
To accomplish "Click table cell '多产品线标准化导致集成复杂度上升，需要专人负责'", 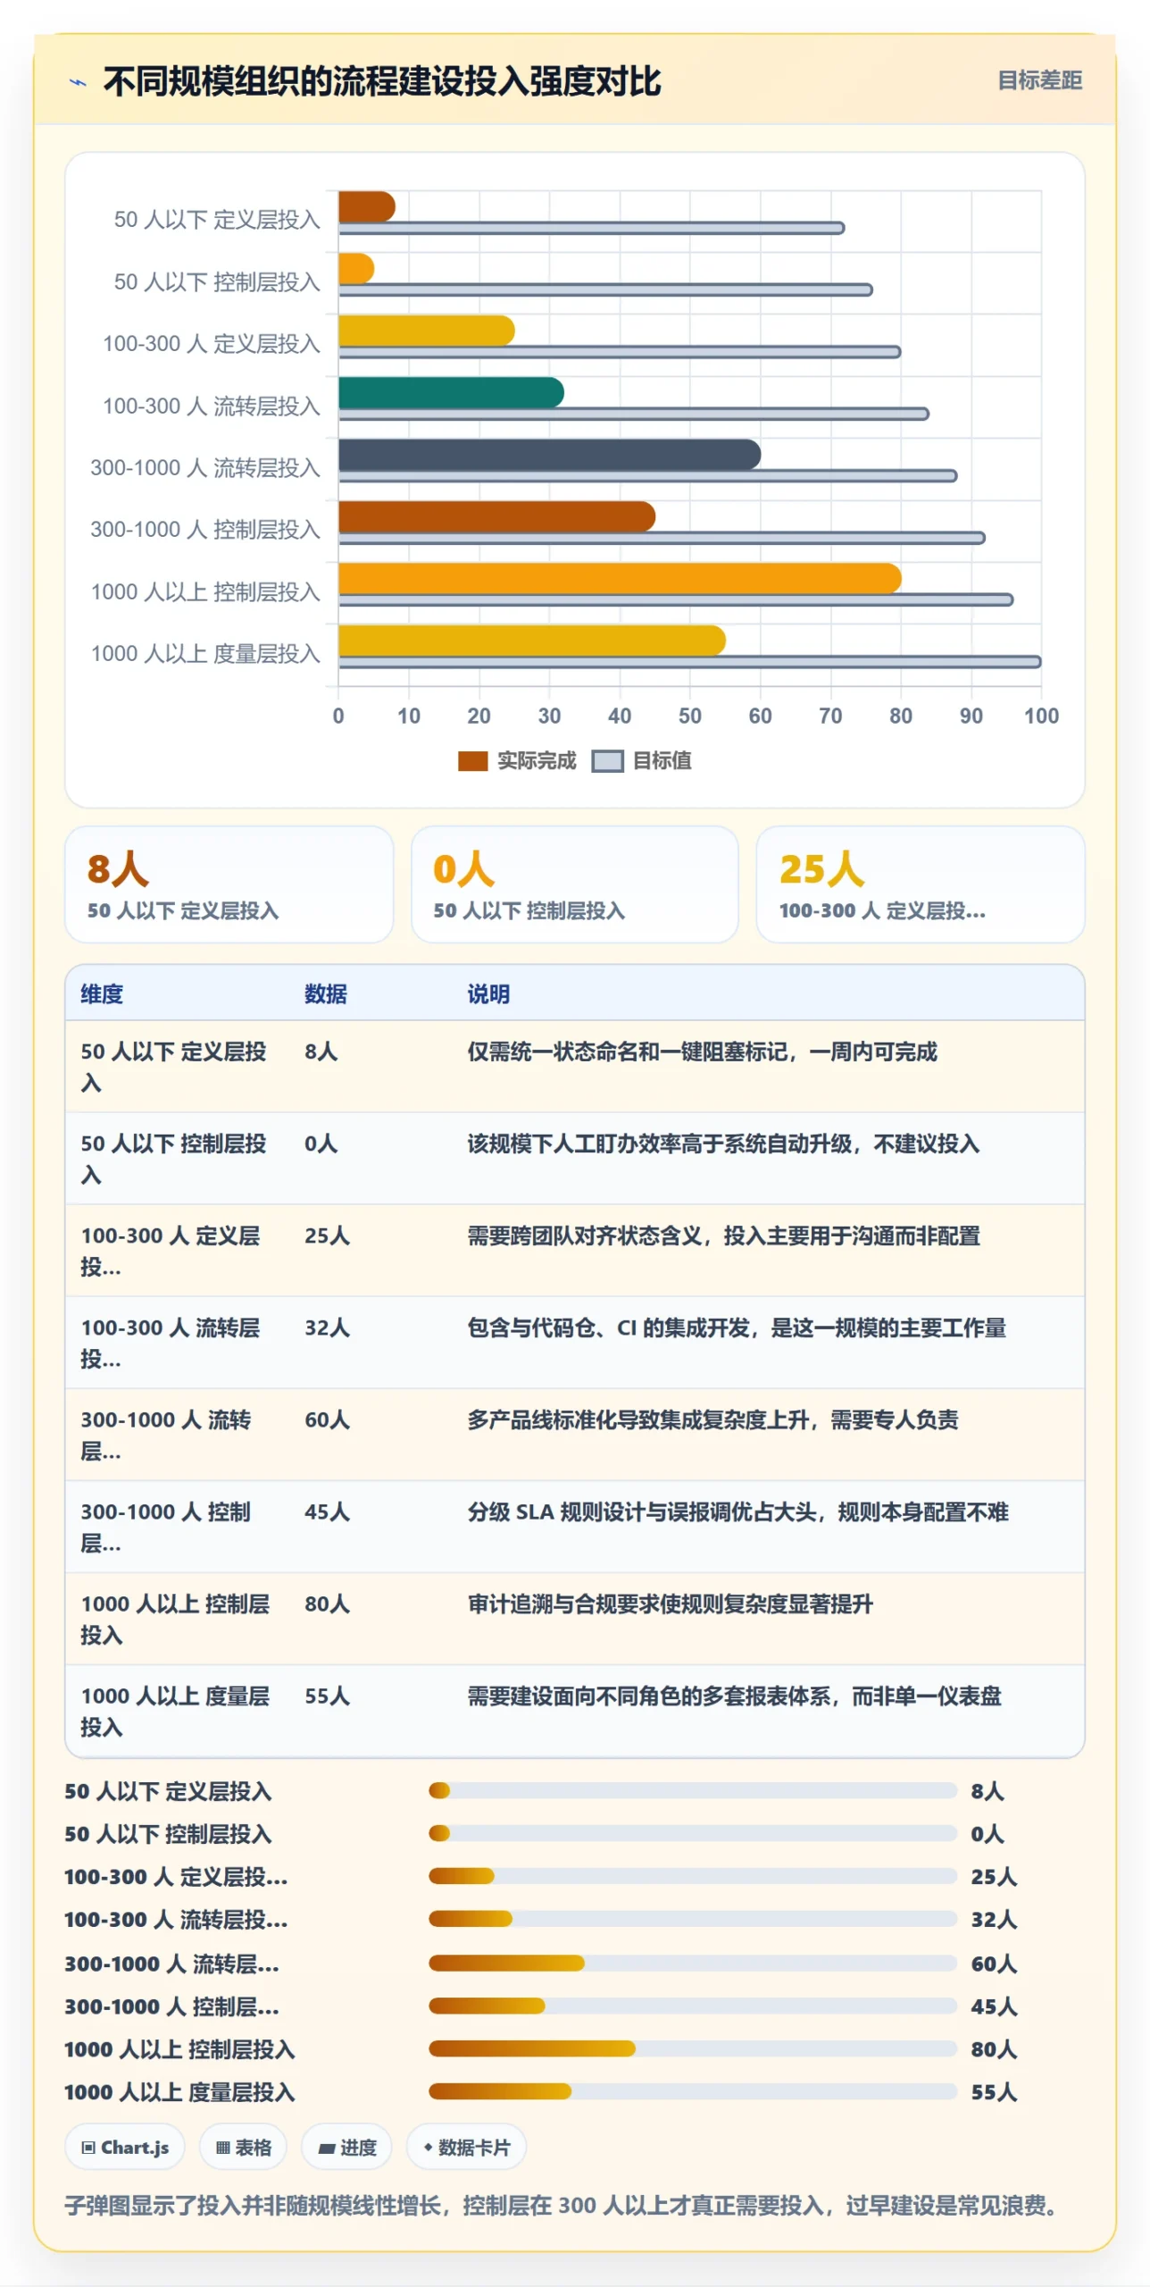I will tap(712, 1420).
